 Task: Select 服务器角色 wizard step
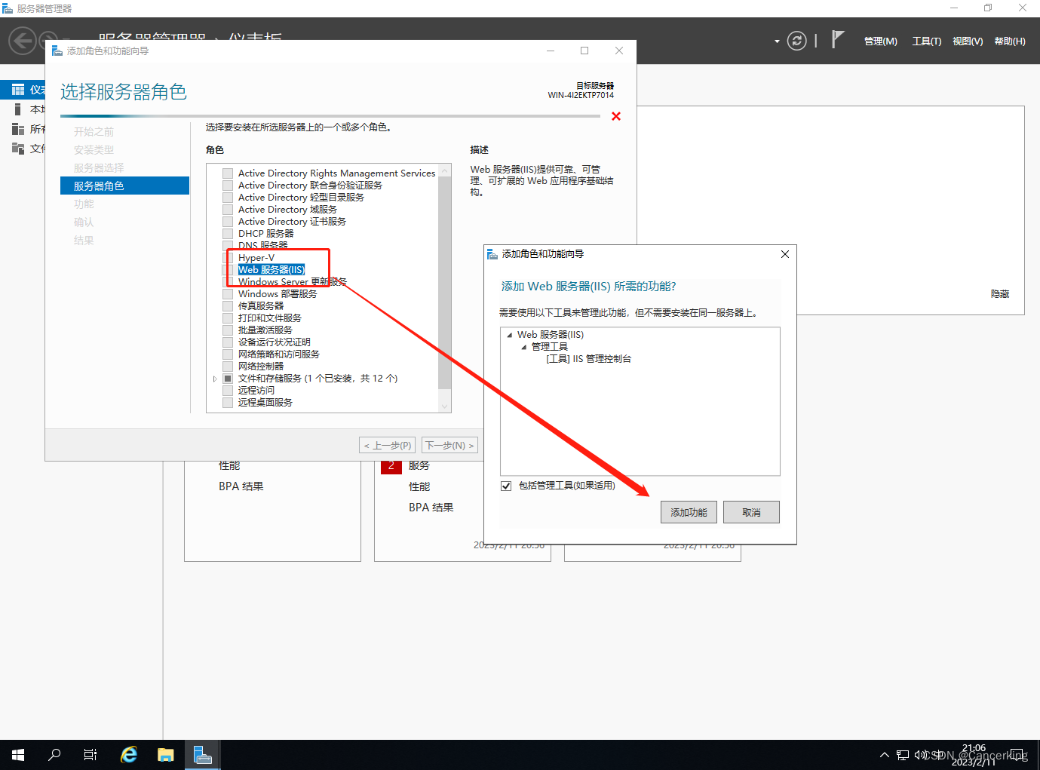[124, 186]
